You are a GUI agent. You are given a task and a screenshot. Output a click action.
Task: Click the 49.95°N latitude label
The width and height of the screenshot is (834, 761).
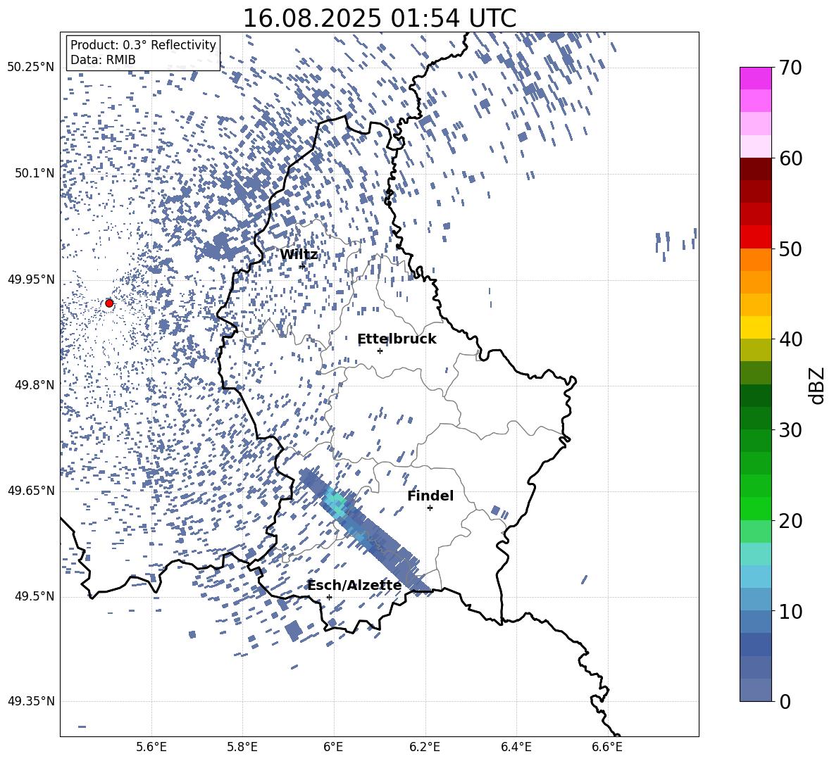click(x=31, y=279)
